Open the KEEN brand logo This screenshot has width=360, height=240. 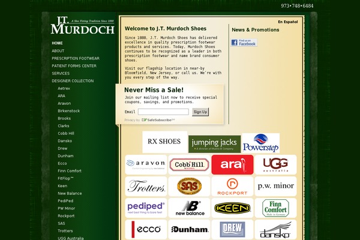pyautogui.click(x=232, y=208)
